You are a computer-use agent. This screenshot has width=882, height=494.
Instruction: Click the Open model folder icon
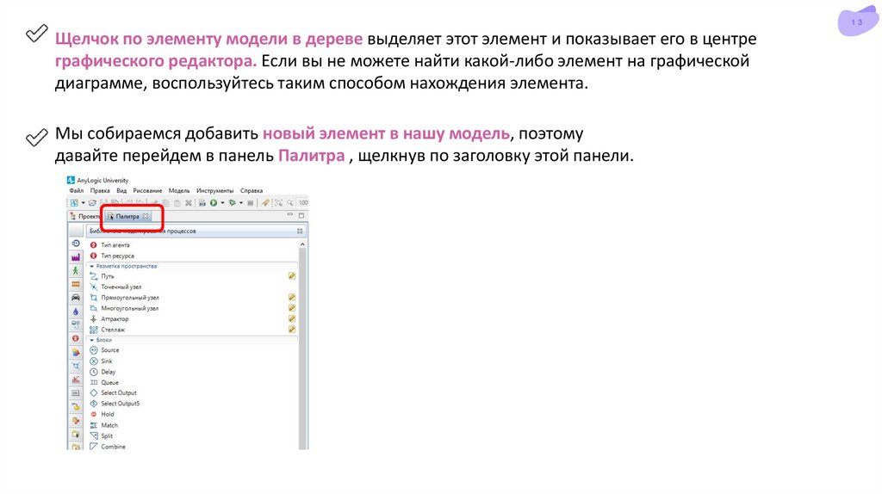coord(92,203)
